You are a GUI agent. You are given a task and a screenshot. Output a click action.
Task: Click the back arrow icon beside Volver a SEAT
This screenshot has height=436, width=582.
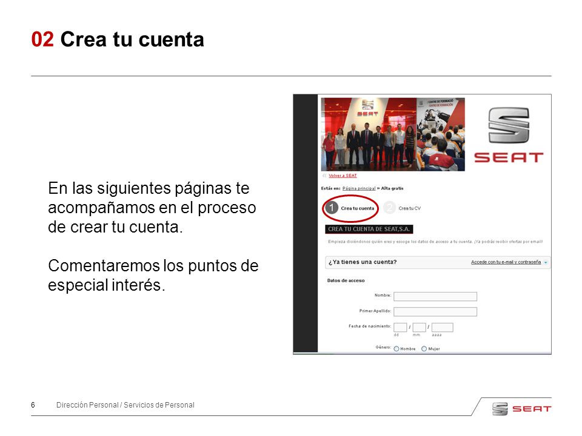[325, 176]
